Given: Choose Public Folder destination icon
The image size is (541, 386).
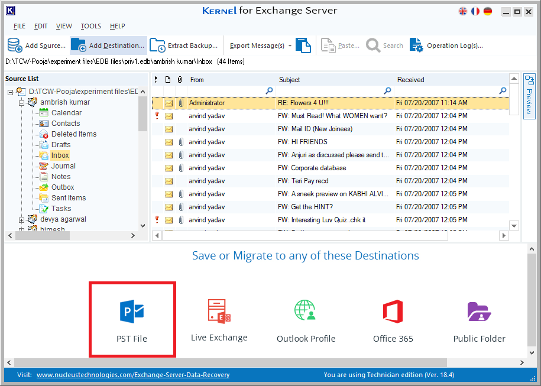Looking at the screenshot, I should 480,311.
